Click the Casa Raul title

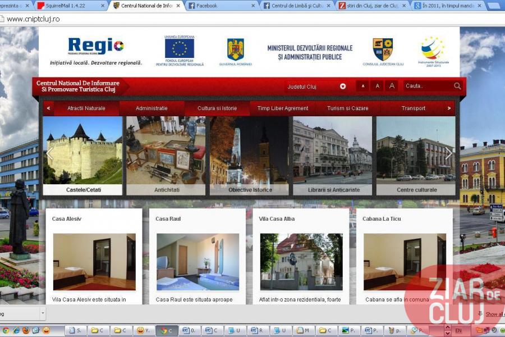pyautogui.click(x=168, y=218)
